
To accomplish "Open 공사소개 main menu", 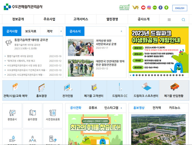I will point(143,19).
